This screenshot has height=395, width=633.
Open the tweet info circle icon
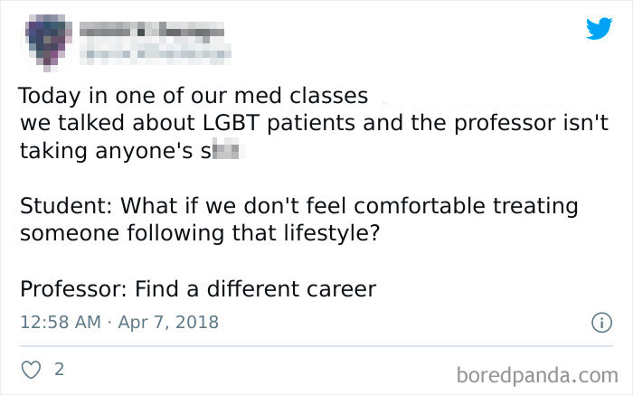[x=601, y=323]
